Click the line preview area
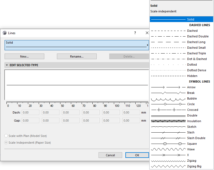The height and width of the screenshot is (170, 214). tap(77, 85)
